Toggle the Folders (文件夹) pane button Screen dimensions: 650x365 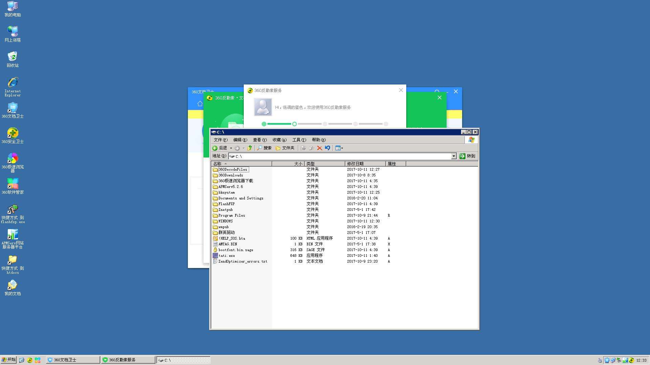(285, 148)
